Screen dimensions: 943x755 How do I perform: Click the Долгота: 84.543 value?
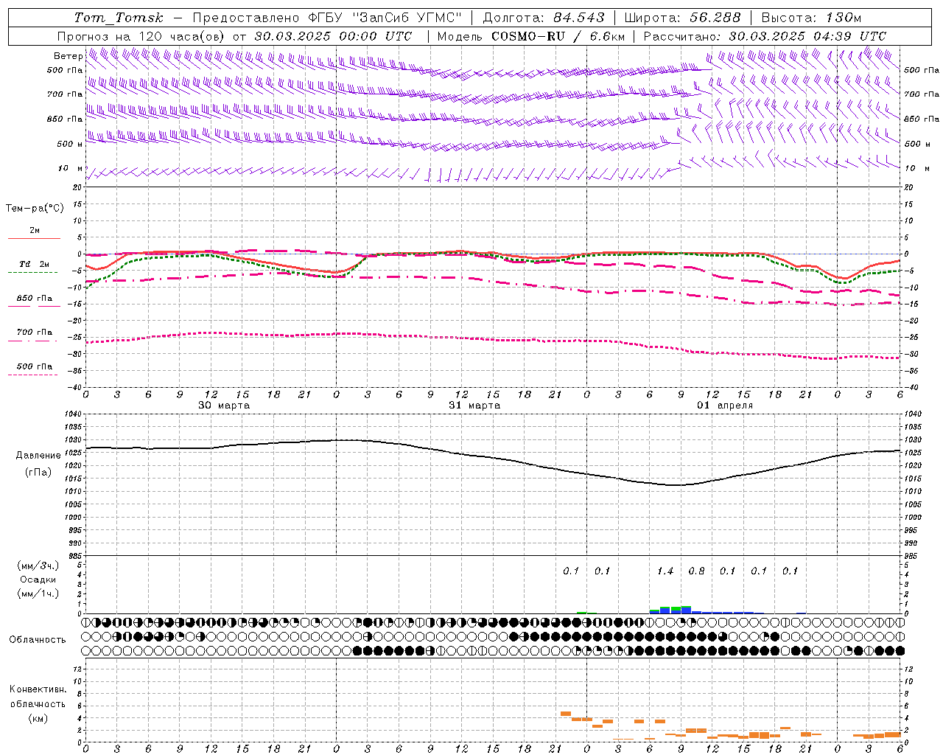(x=544, y=18)
